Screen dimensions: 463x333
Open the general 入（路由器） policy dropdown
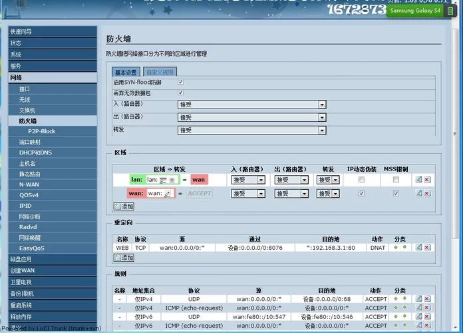click(x=252, y=105)
